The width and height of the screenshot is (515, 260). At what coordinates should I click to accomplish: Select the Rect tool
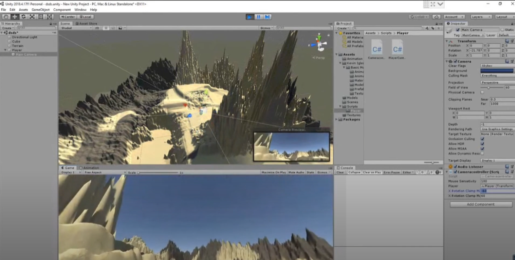tap(41, 17)
